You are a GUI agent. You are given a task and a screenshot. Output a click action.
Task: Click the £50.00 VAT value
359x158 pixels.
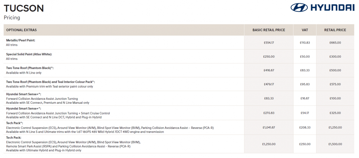(305, 57)
